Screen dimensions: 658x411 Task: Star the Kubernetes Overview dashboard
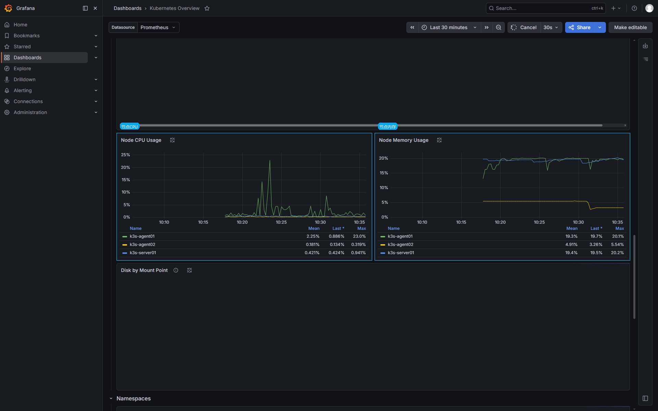click(207, 8)
